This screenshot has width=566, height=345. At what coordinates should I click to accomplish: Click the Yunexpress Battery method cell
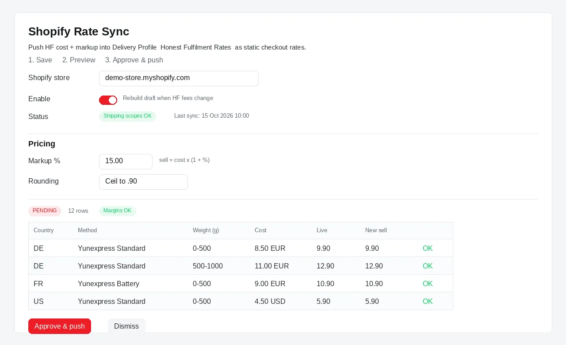[108, 284]
